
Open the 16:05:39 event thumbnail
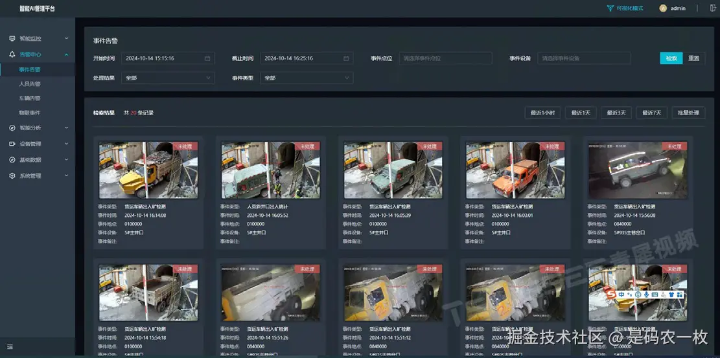point(393,170)
